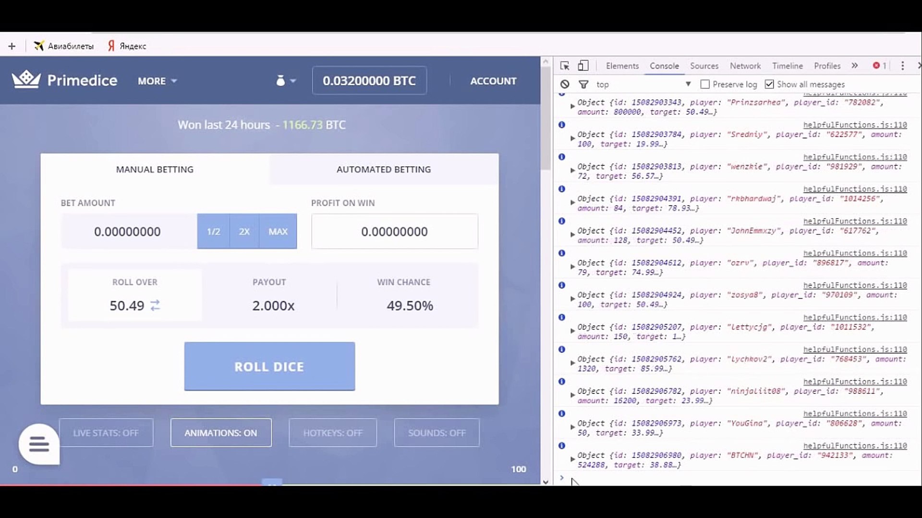922x518 pixels.
Task: Select the DevTools inspect element icon
Action: (565, 66)
